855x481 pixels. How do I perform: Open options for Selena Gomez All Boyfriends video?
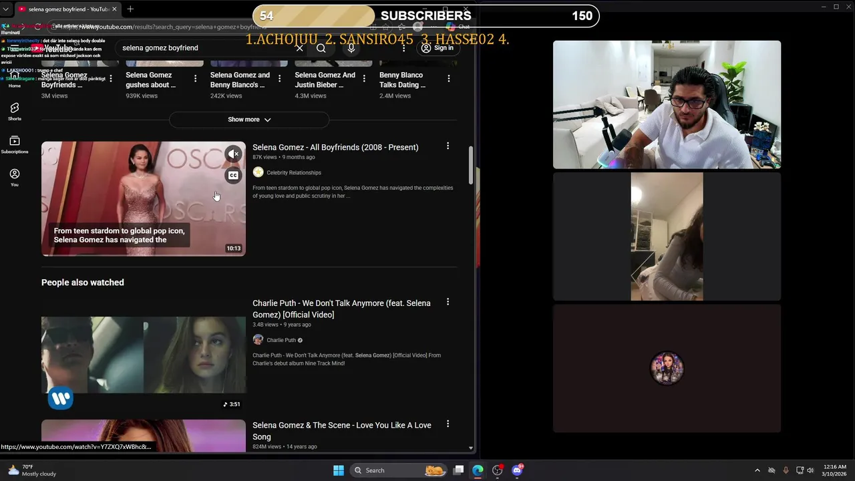tap(448, 146)
